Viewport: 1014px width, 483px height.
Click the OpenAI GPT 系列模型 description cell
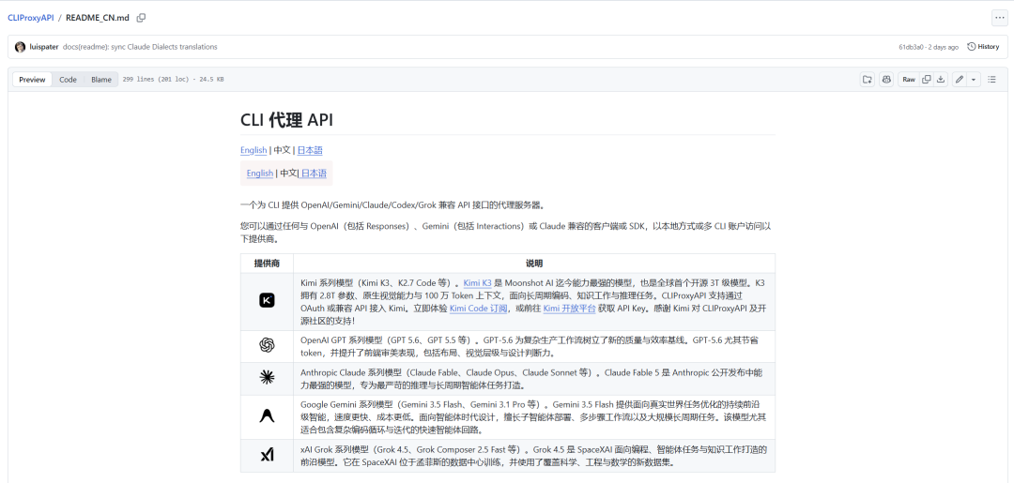(534, 346)
